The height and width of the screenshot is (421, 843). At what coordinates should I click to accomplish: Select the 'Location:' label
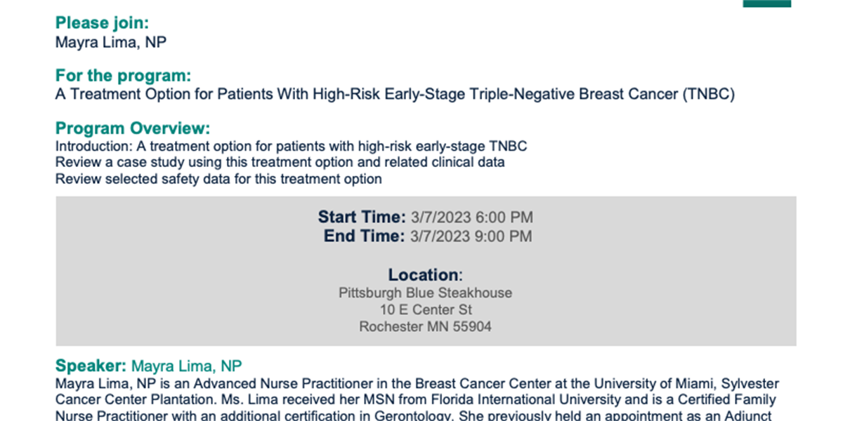pyautogui.click(x=426, y=275)
